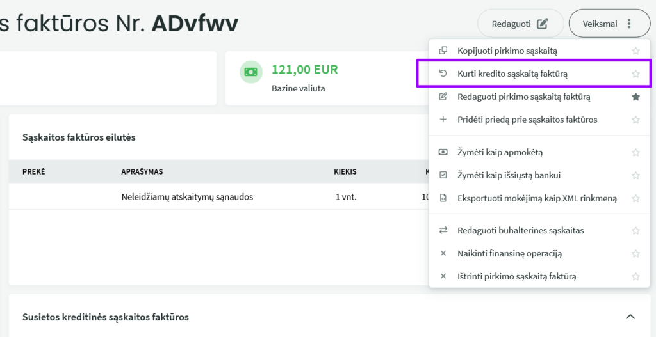Star the Eksportuoti mokėjimą kaip XML action
This screenshot has height=337, width=656.
(x=635, y=199)
